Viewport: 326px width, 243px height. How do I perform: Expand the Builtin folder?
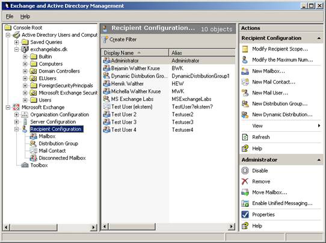25,57
